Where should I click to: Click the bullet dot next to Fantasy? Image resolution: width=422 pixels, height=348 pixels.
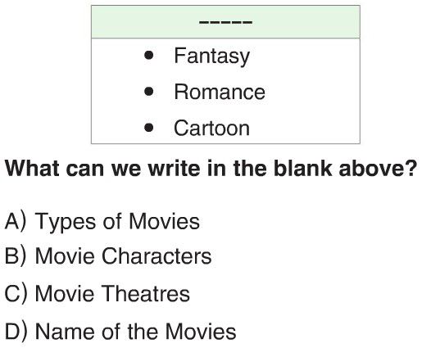tap(148, 56)
